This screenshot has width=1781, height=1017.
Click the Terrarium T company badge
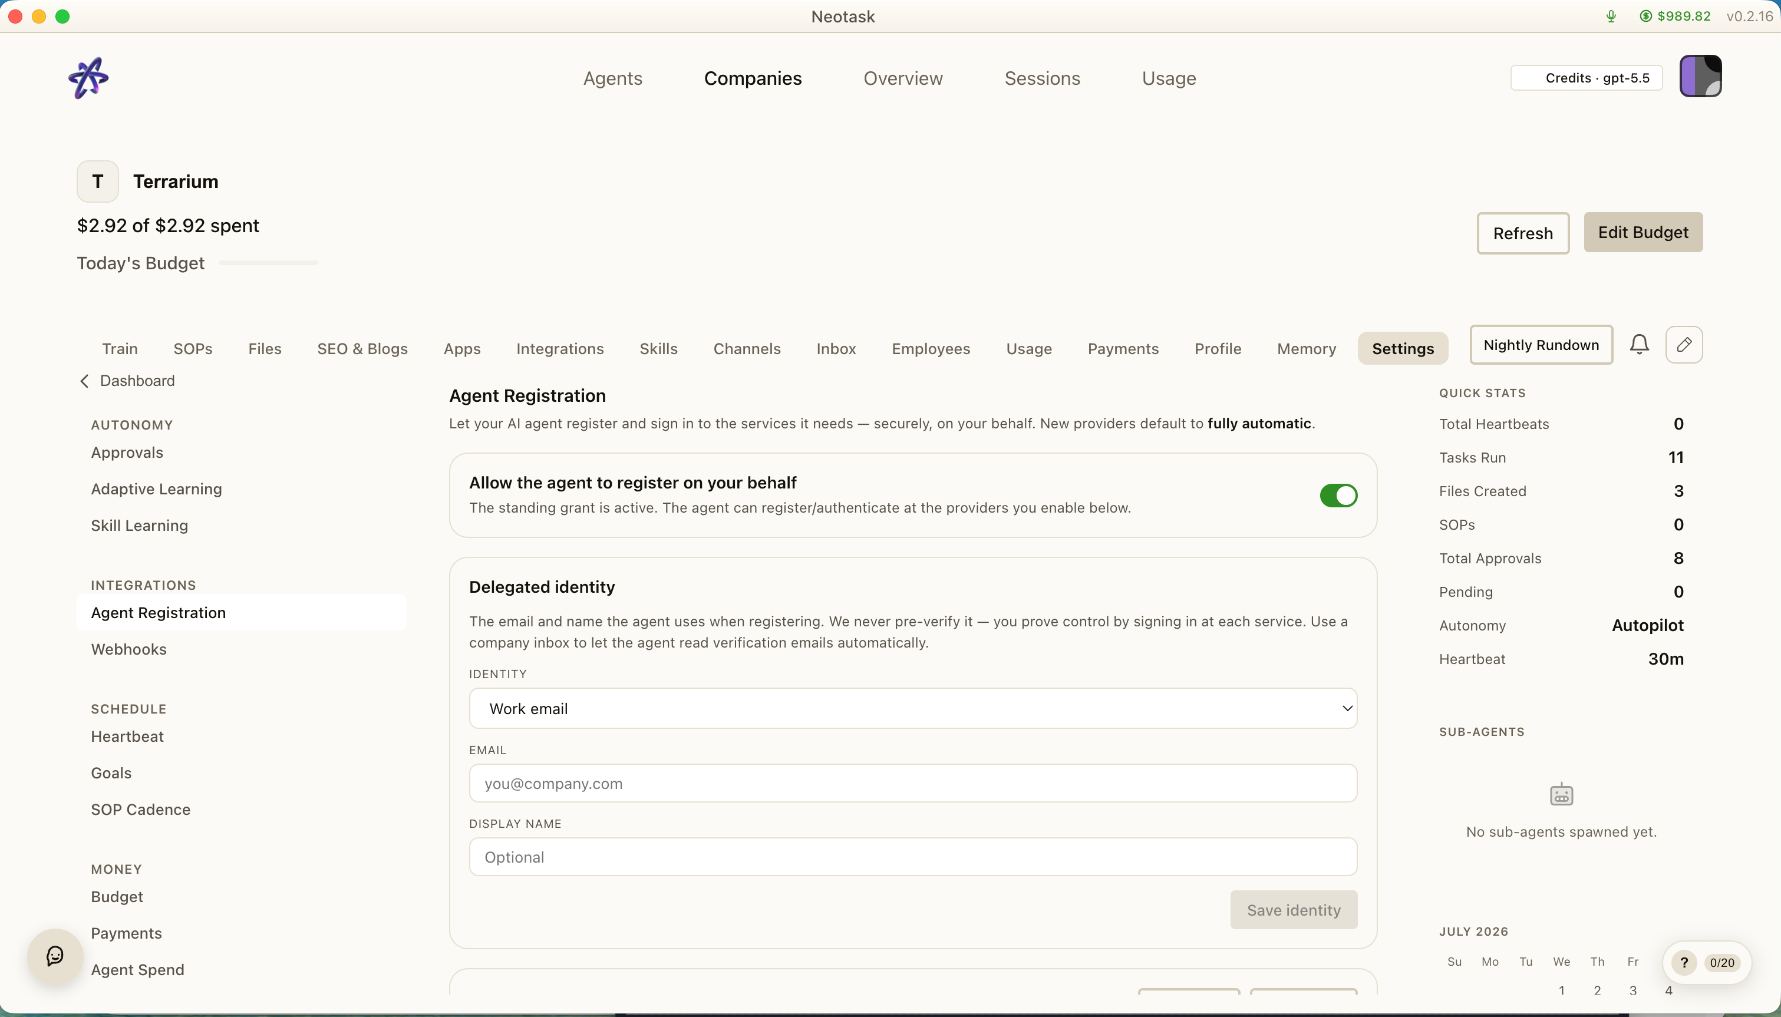98,181
